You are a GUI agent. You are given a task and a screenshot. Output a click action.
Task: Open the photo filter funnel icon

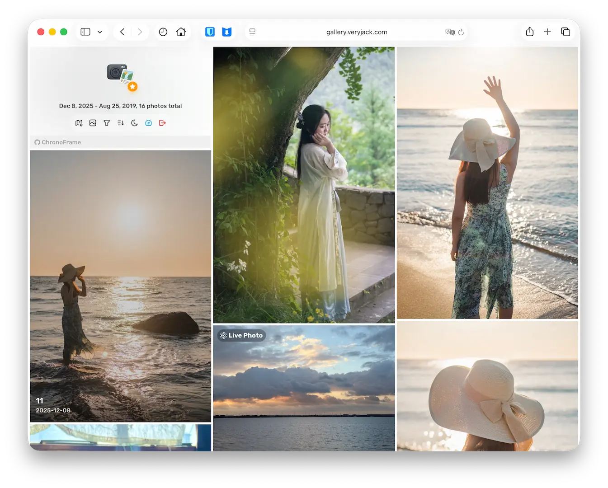[x=107, y=123]
